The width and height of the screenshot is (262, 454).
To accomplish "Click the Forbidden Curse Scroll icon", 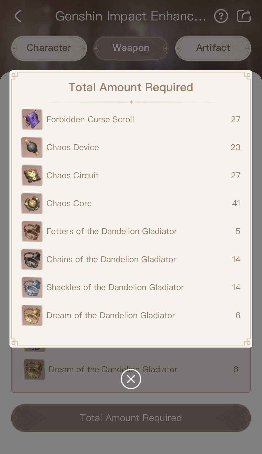I will click(x=32, y=120).
